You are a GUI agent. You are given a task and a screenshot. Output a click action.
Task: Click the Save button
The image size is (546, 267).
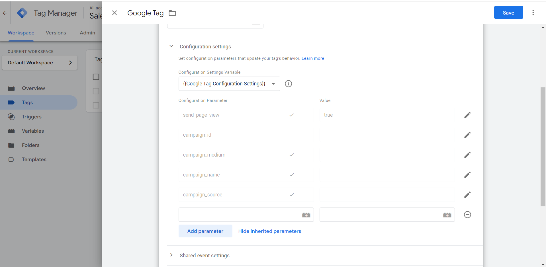(508, 13)
